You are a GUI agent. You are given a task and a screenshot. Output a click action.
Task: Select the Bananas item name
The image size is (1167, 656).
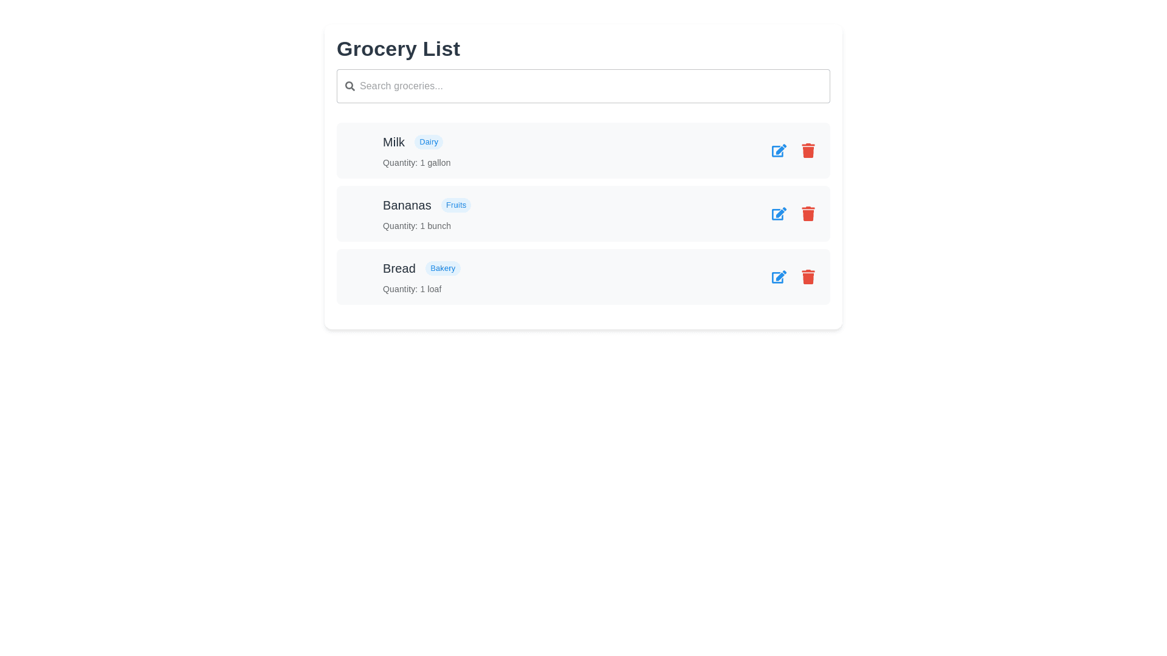(407, 205)
